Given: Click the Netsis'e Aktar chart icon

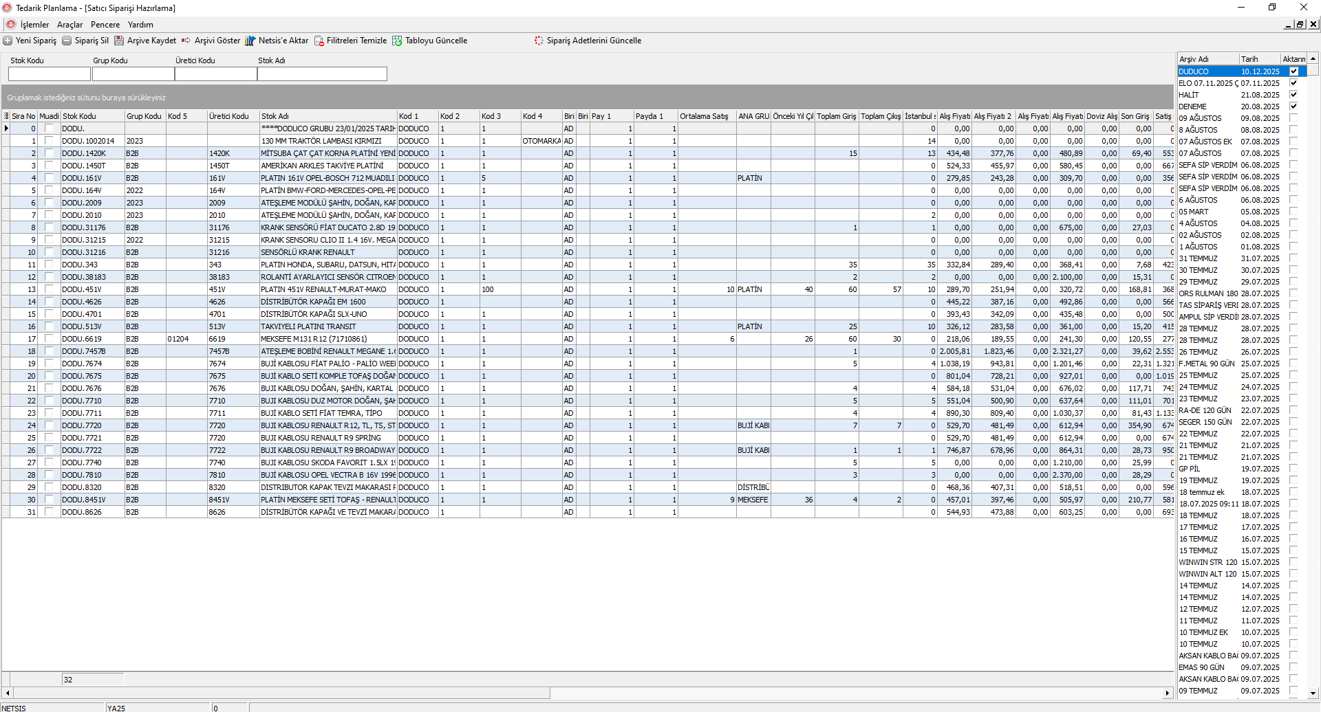Looking at the screenshot, I should (x=250, y=41).
